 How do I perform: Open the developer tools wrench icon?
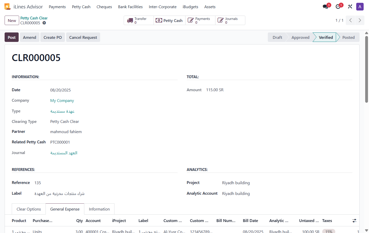350,7
